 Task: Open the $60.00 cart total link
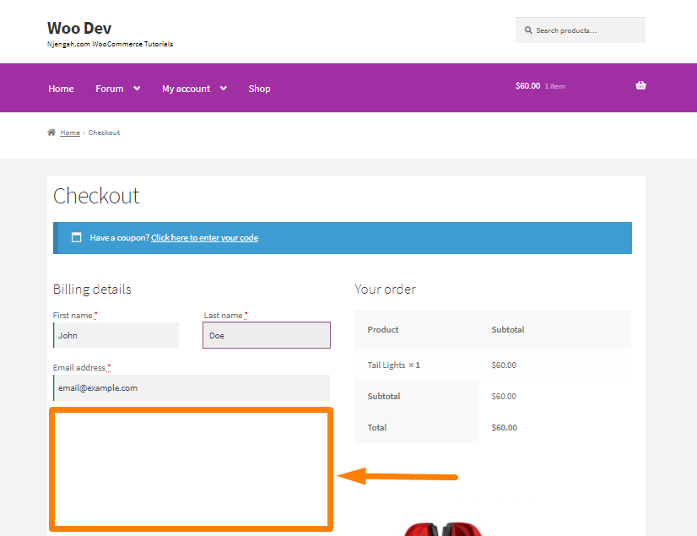[527, 86]
